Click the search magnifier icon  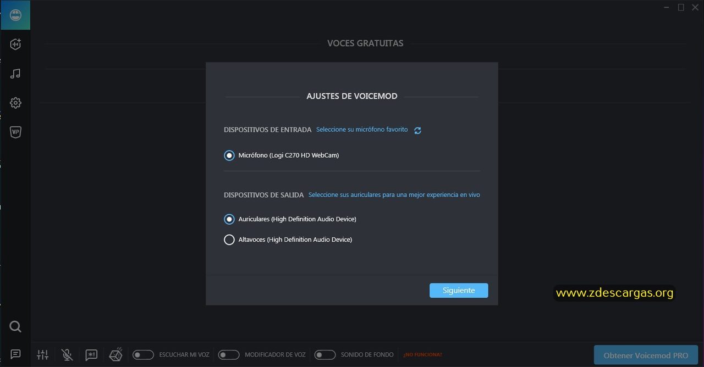[15, 327]
